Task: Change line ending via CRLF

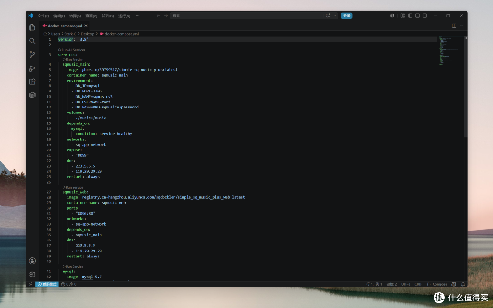Action: pyautogui.click(x=418, y=284)
